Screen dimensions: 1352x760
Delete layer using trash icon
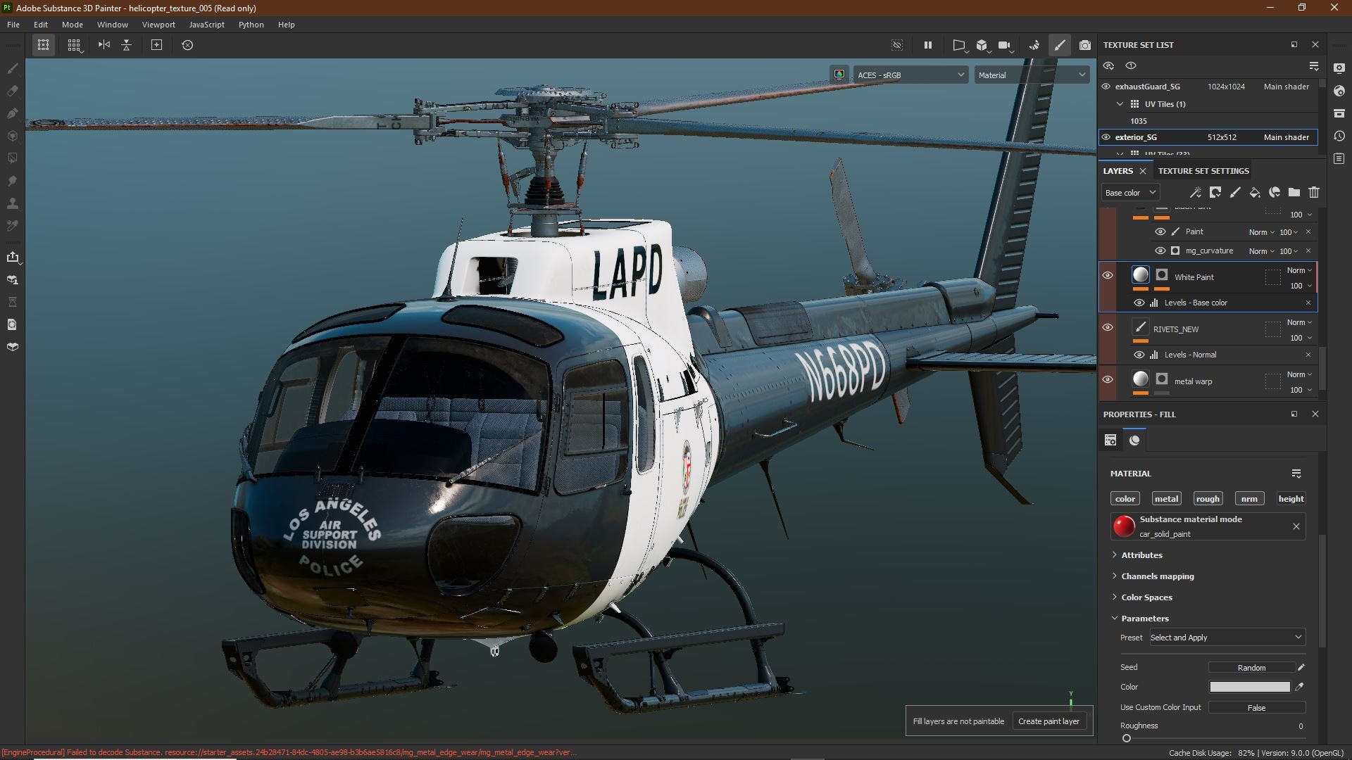[x=1314, y=192]
